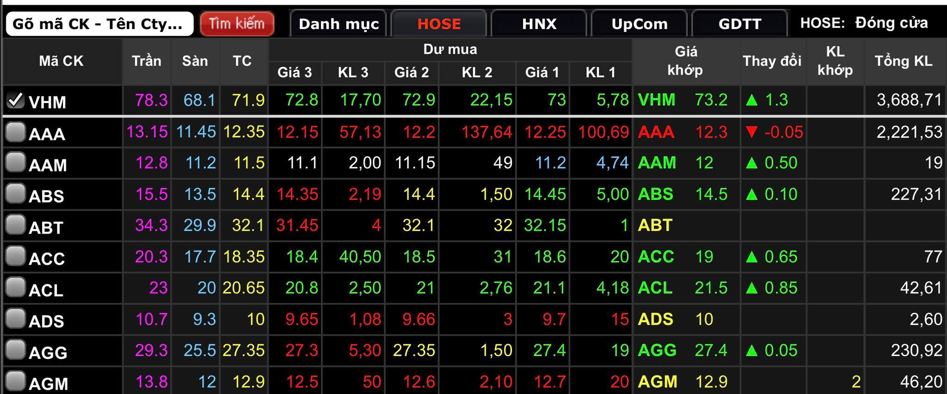Click the AGM matched volume 2
This screenshot has height=394, width=947.
(856, 382)
